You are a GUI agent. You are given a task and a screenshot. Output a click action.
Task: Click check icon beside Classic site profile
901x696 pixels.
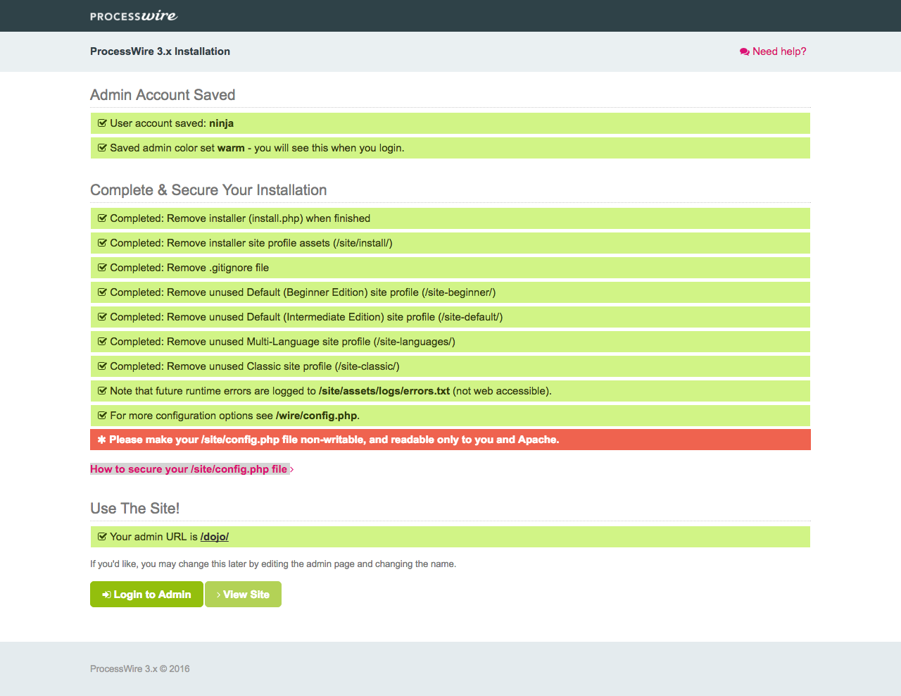click(102, 366)
